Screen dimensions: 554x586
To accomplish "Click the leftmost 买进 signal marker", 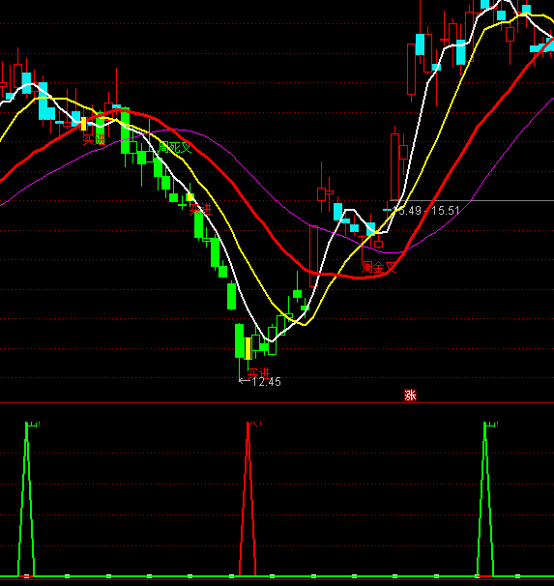I will [x=94, y=140].
